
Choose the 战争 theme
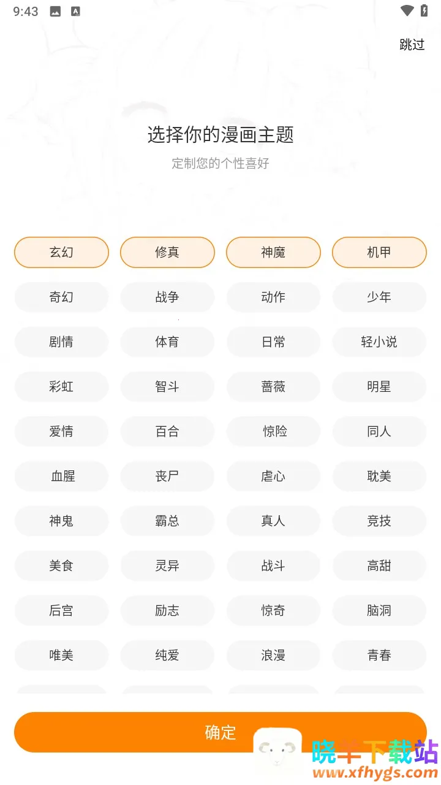(167, 297)
